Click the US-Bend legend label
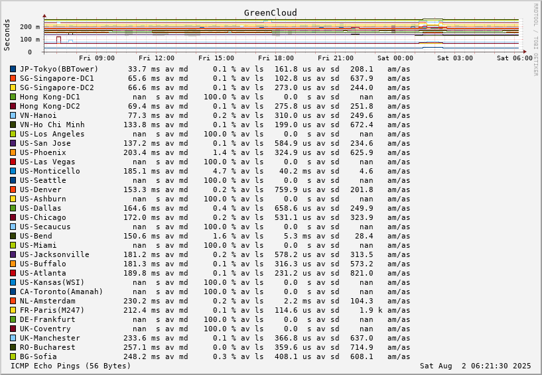Screen dimensions: 542x375 tap(36, 236)
